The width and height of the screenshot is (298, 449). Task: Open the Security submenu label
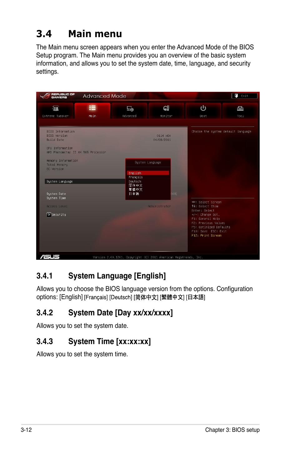(x=59, y=215)
